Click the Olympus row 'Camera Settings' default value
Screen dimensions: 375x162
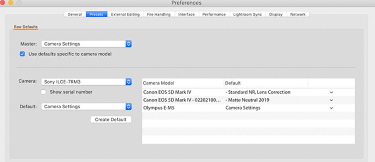(243, 108)
